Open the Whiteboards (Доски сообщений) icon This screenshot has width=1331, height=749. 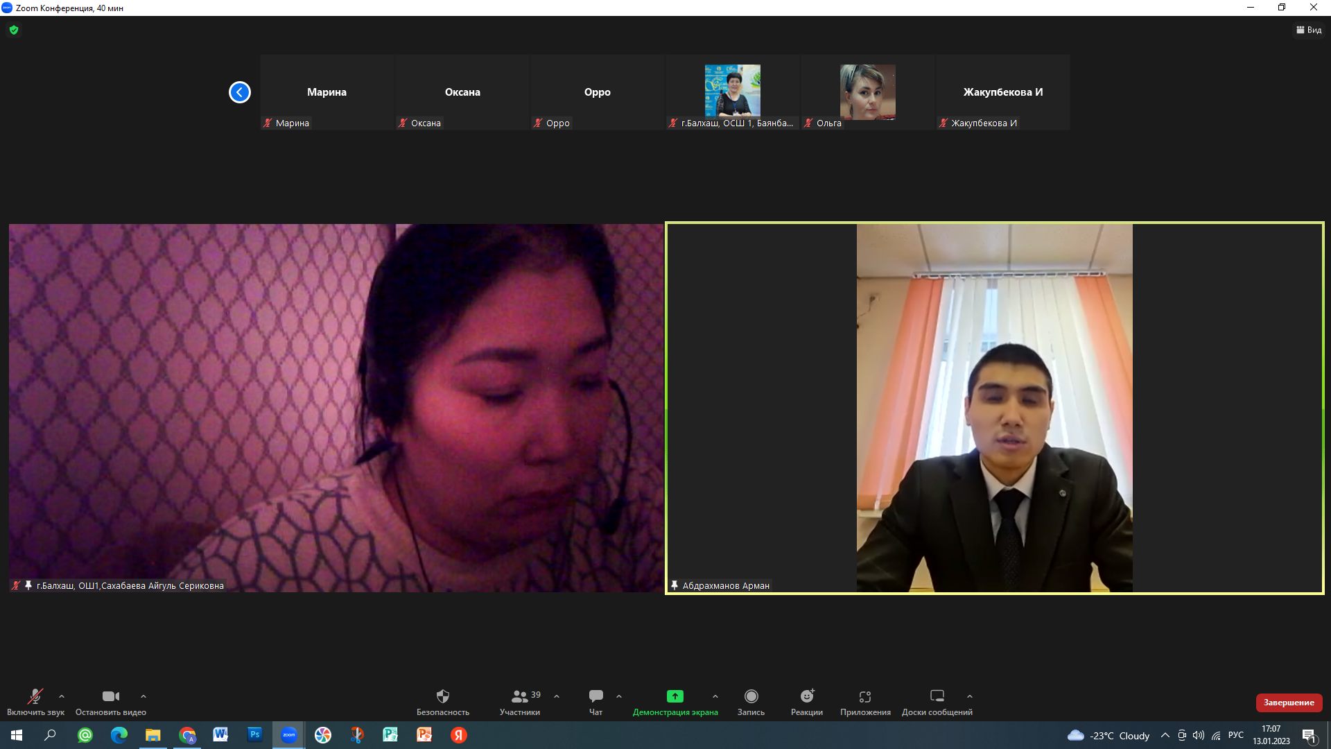(937, 696)
